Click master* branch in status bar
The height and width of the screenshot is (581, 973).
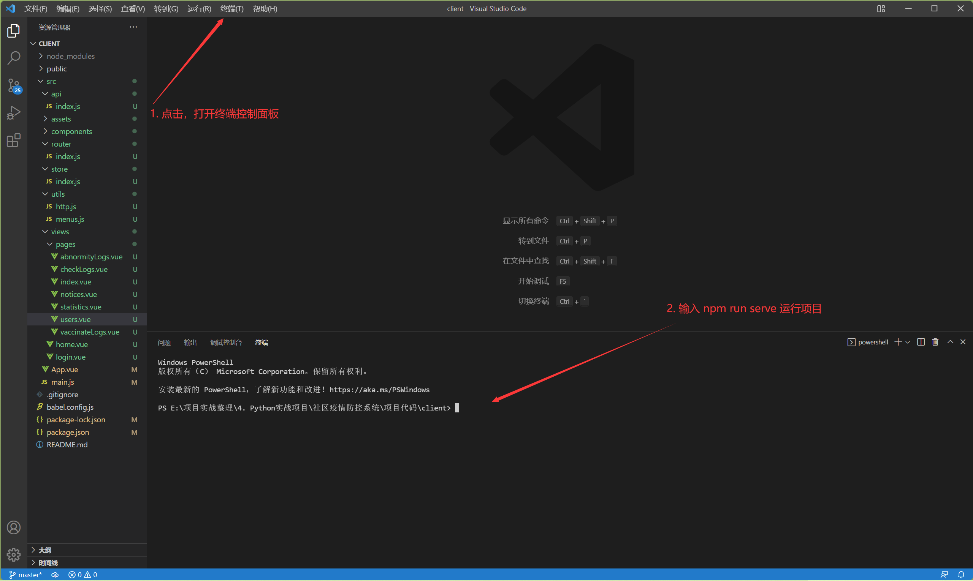[x=26, y=574]
